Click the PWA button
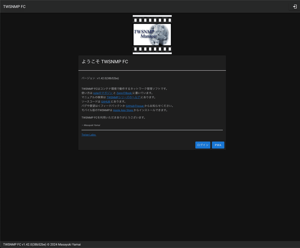 click(x=218, y=145)
